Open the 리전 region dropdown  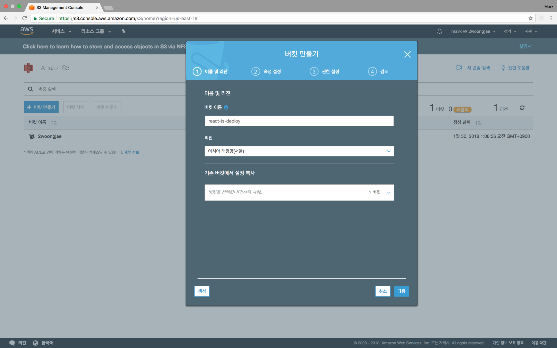click(x=299, y=151)
